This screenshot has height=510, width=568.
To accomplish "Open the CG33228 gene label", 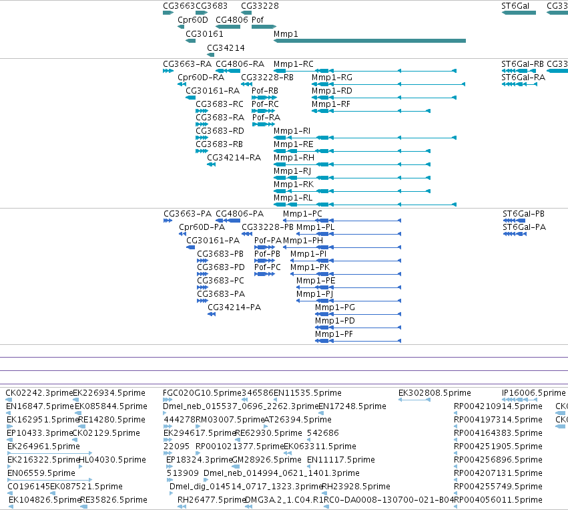I will point(260,6).
